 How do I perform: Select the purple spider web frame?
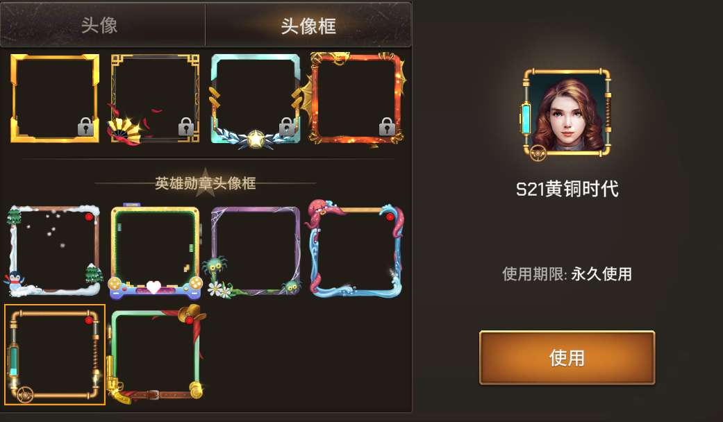pos(254,251)
